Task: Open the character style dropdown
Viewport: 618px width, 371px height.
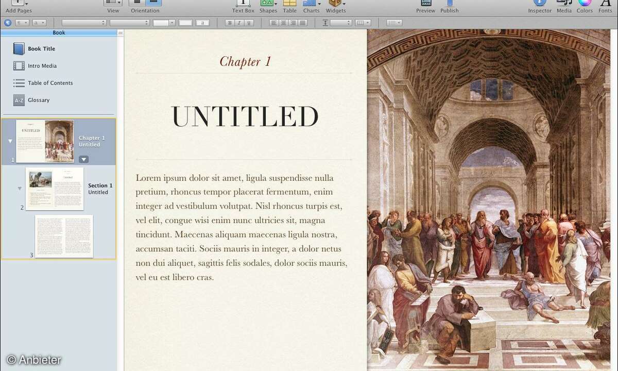Action: click(39, 23)
